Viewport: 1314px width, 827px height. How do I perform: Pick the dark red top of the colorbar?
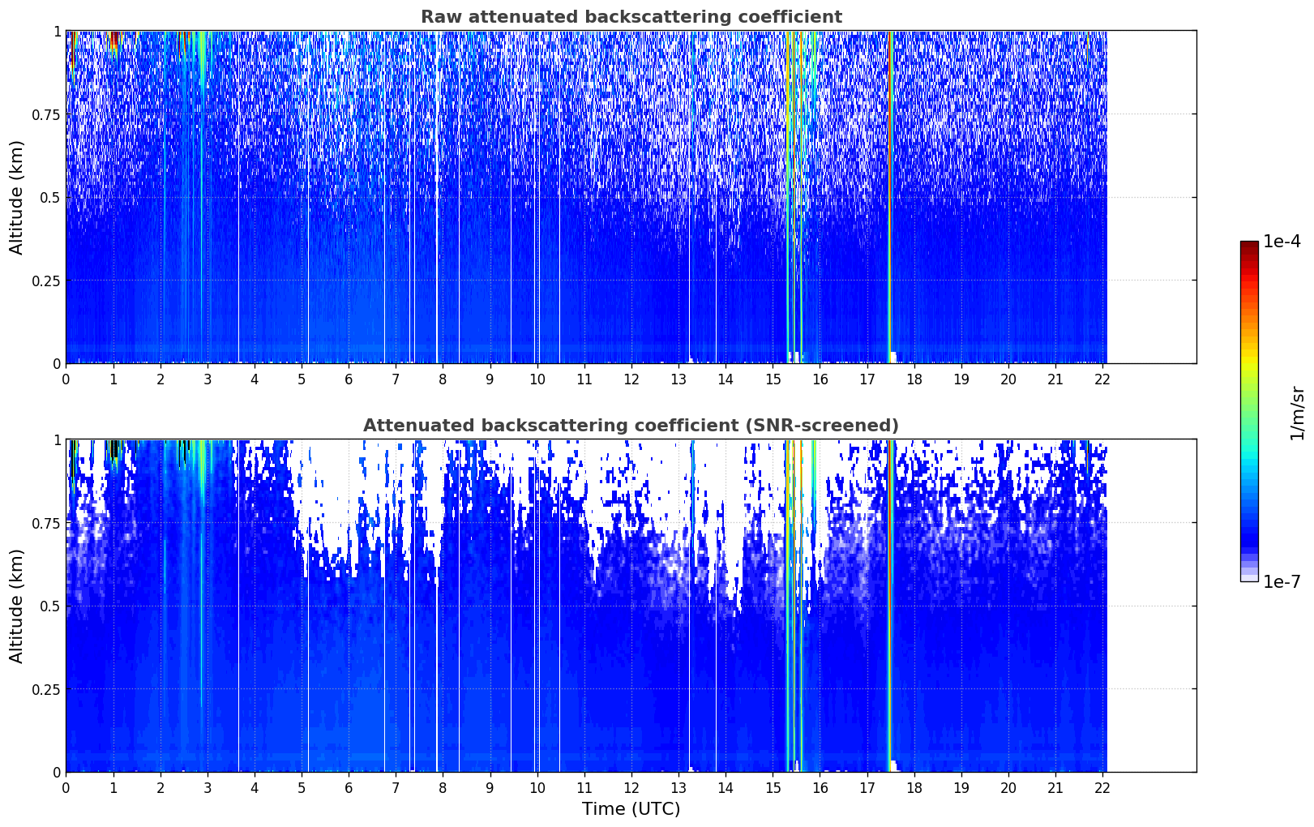pyautogui.click(x=1249, y=246)
